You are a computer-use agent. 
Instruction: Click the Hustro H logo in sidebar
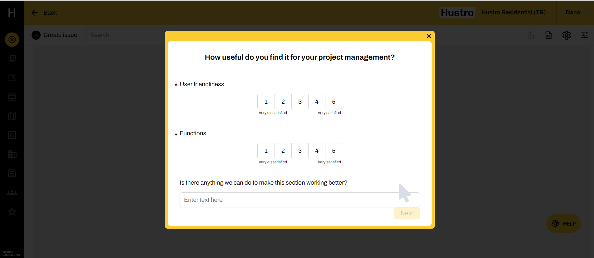click(12, 12)
